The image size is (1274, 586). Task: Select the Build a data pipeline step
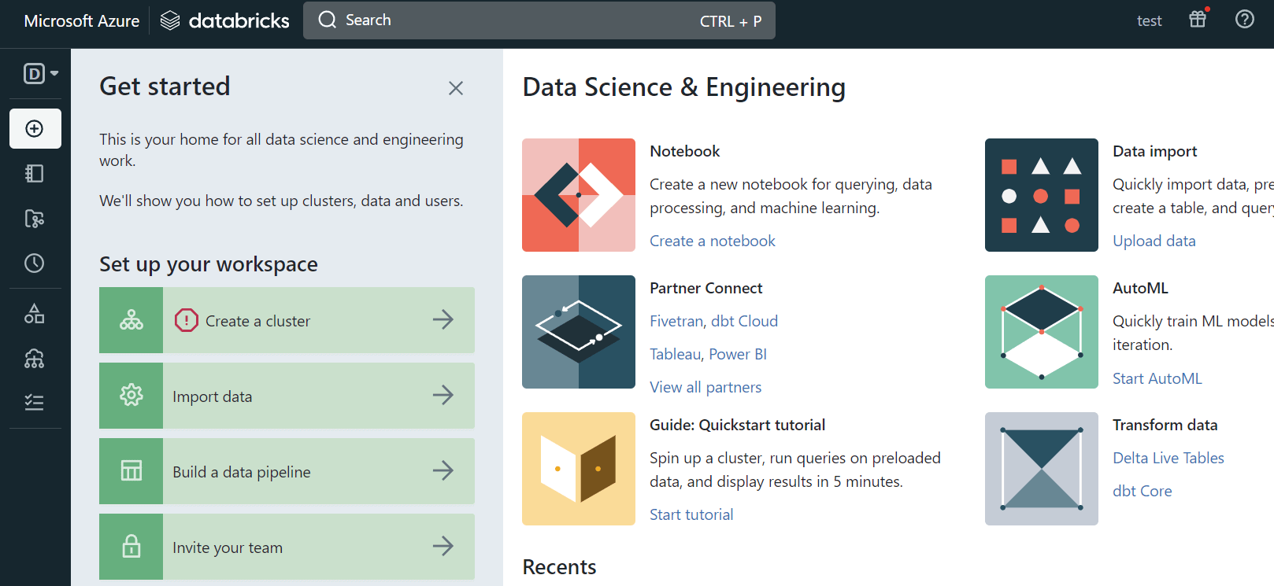tap(287, 471)
